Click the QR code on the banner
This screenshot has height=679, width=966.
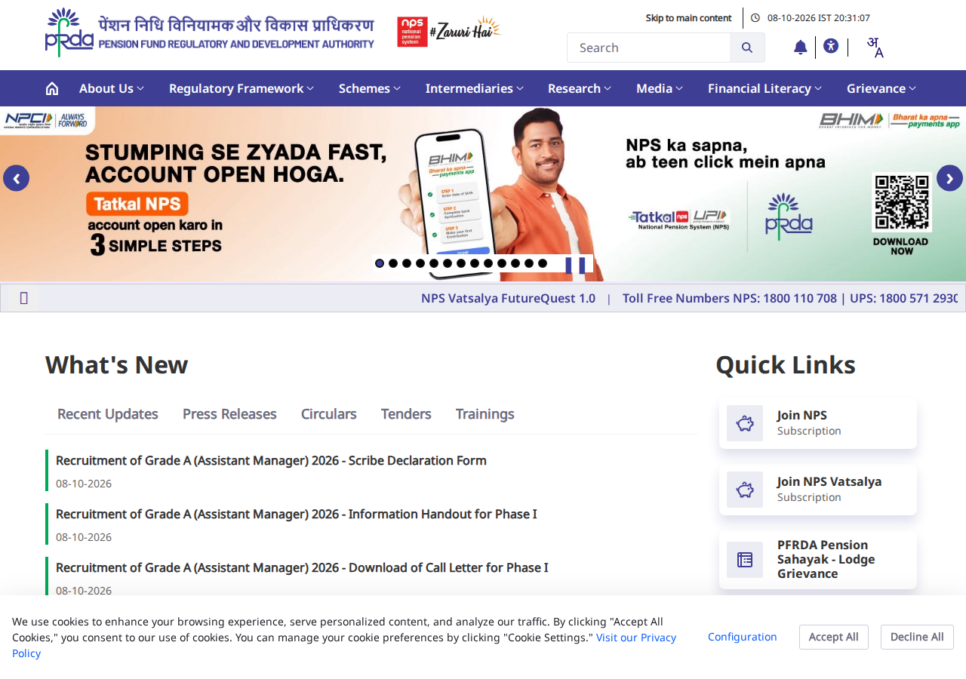tap(902, 202)
